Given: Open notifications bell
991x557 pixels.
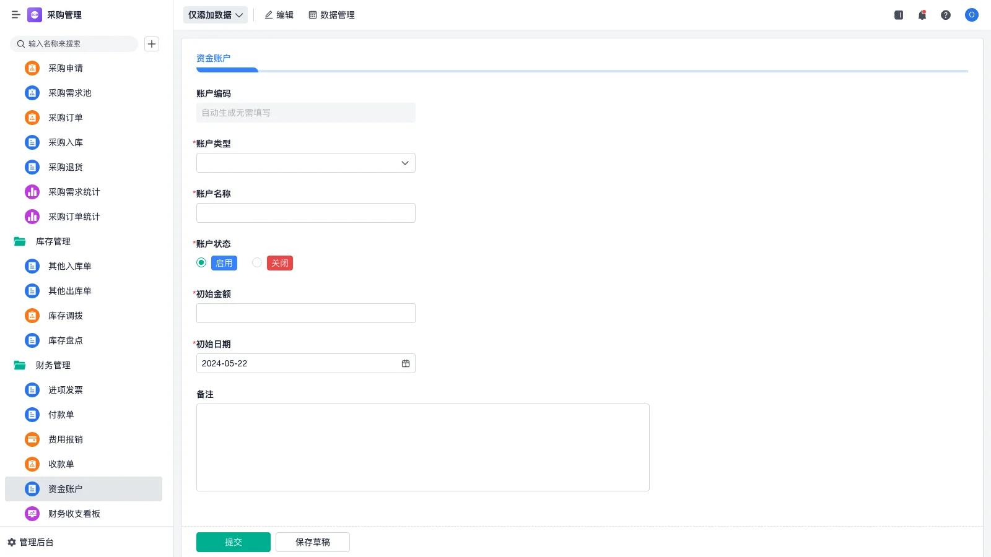Looking at the screenshot, I should point(922,15).
